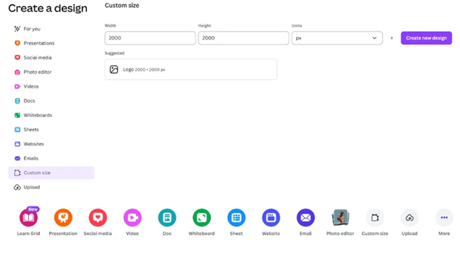
Task: Click the teal Doc icon
Action: click(167, 218)
